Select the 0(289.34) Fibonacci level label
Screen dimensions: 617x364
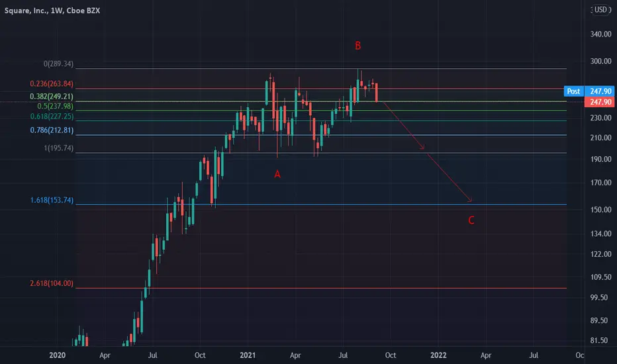pos(58,64)
